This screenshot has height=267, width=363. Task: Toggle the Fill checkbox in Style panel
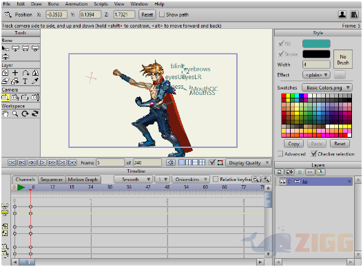pos(280,43)
